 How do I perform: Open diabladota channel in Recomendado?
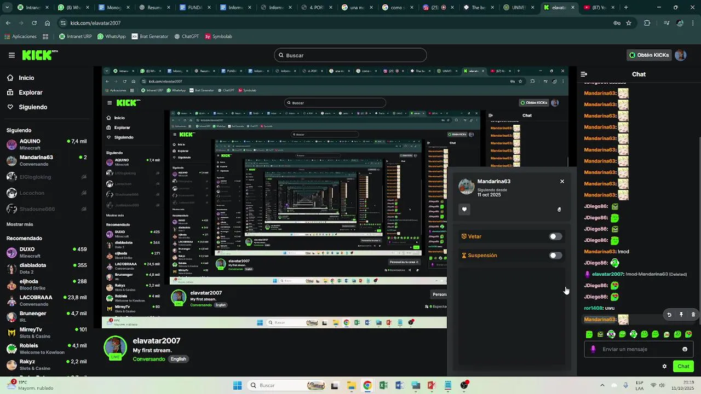pyautogui.click(x=47, y=269)
